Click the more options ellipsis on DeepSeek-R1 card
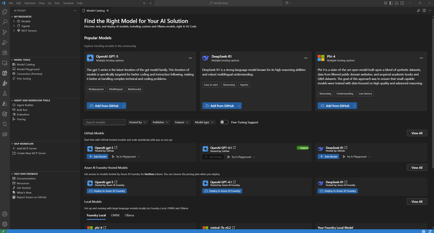 click(306, 58)
